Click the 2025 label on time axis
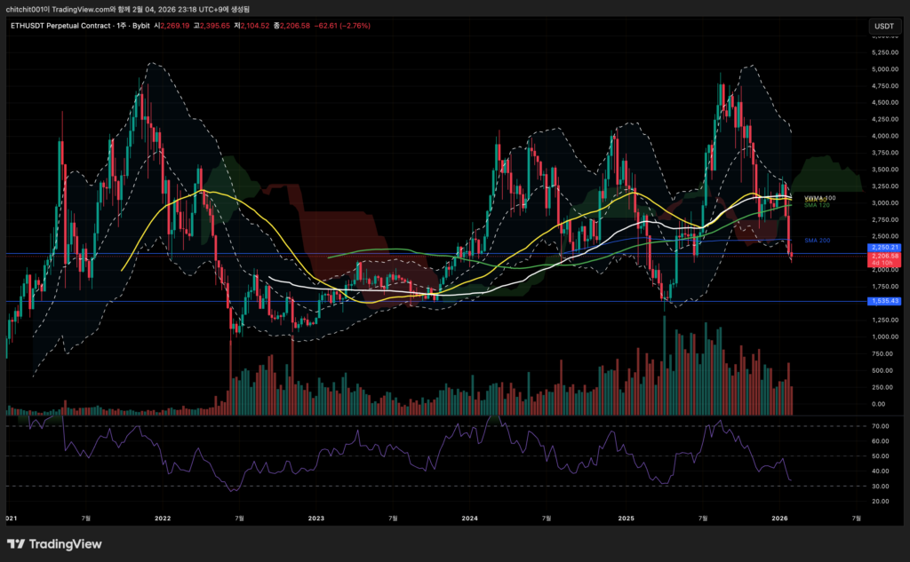910x562 pixels. pos(626,517)
